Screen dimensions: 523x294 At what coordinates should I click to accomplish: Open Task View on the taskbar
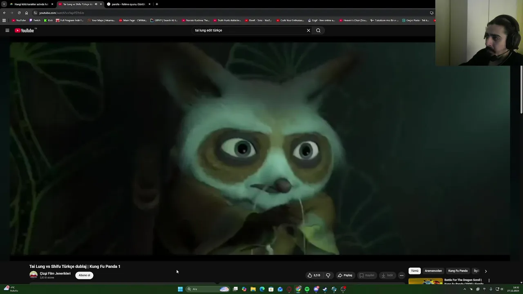tap(235, 289)
